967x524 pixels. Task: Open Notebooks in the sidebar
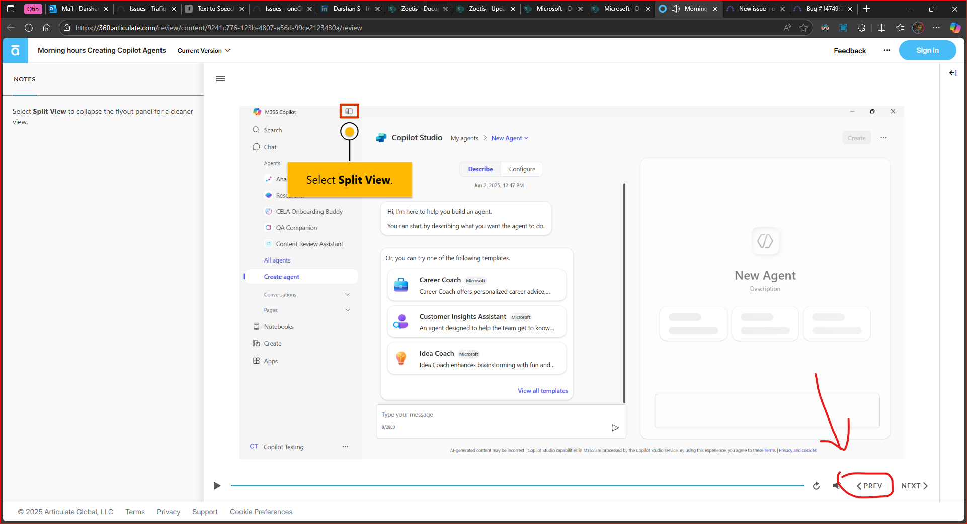279,327
